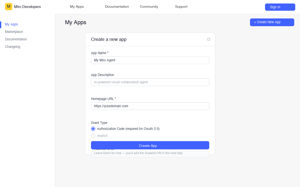
Task: Select My Apps in the sidebar
Action: pyautogui.click(x=11, y=24)
